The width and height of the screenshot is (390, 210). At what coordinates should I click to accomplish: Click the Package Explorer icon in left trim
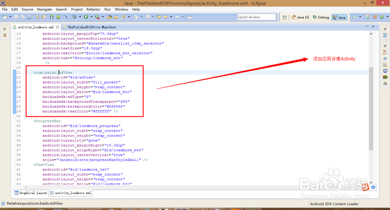point(5,35)
